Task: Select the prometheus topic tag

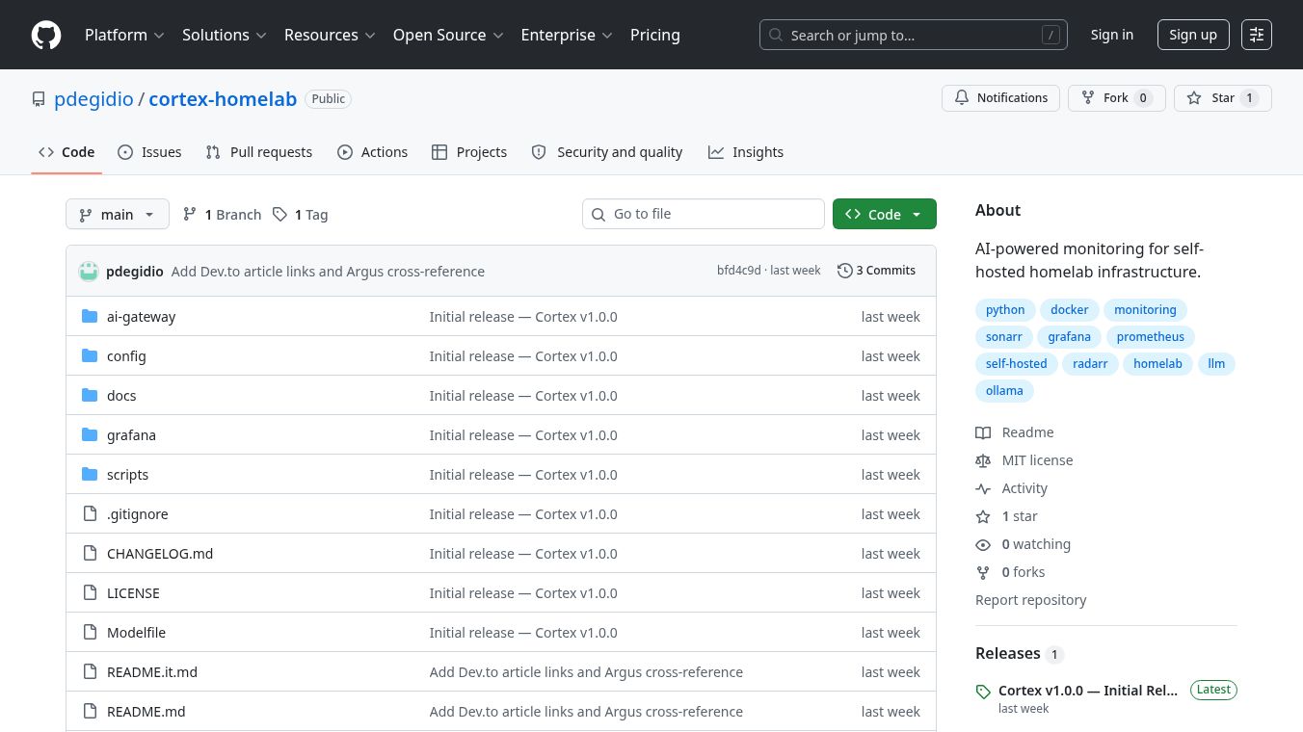Action: point(1150,337)
